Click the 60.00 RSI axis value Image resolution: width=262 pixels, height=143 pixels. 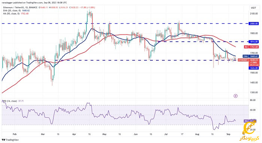pos(253,110)
